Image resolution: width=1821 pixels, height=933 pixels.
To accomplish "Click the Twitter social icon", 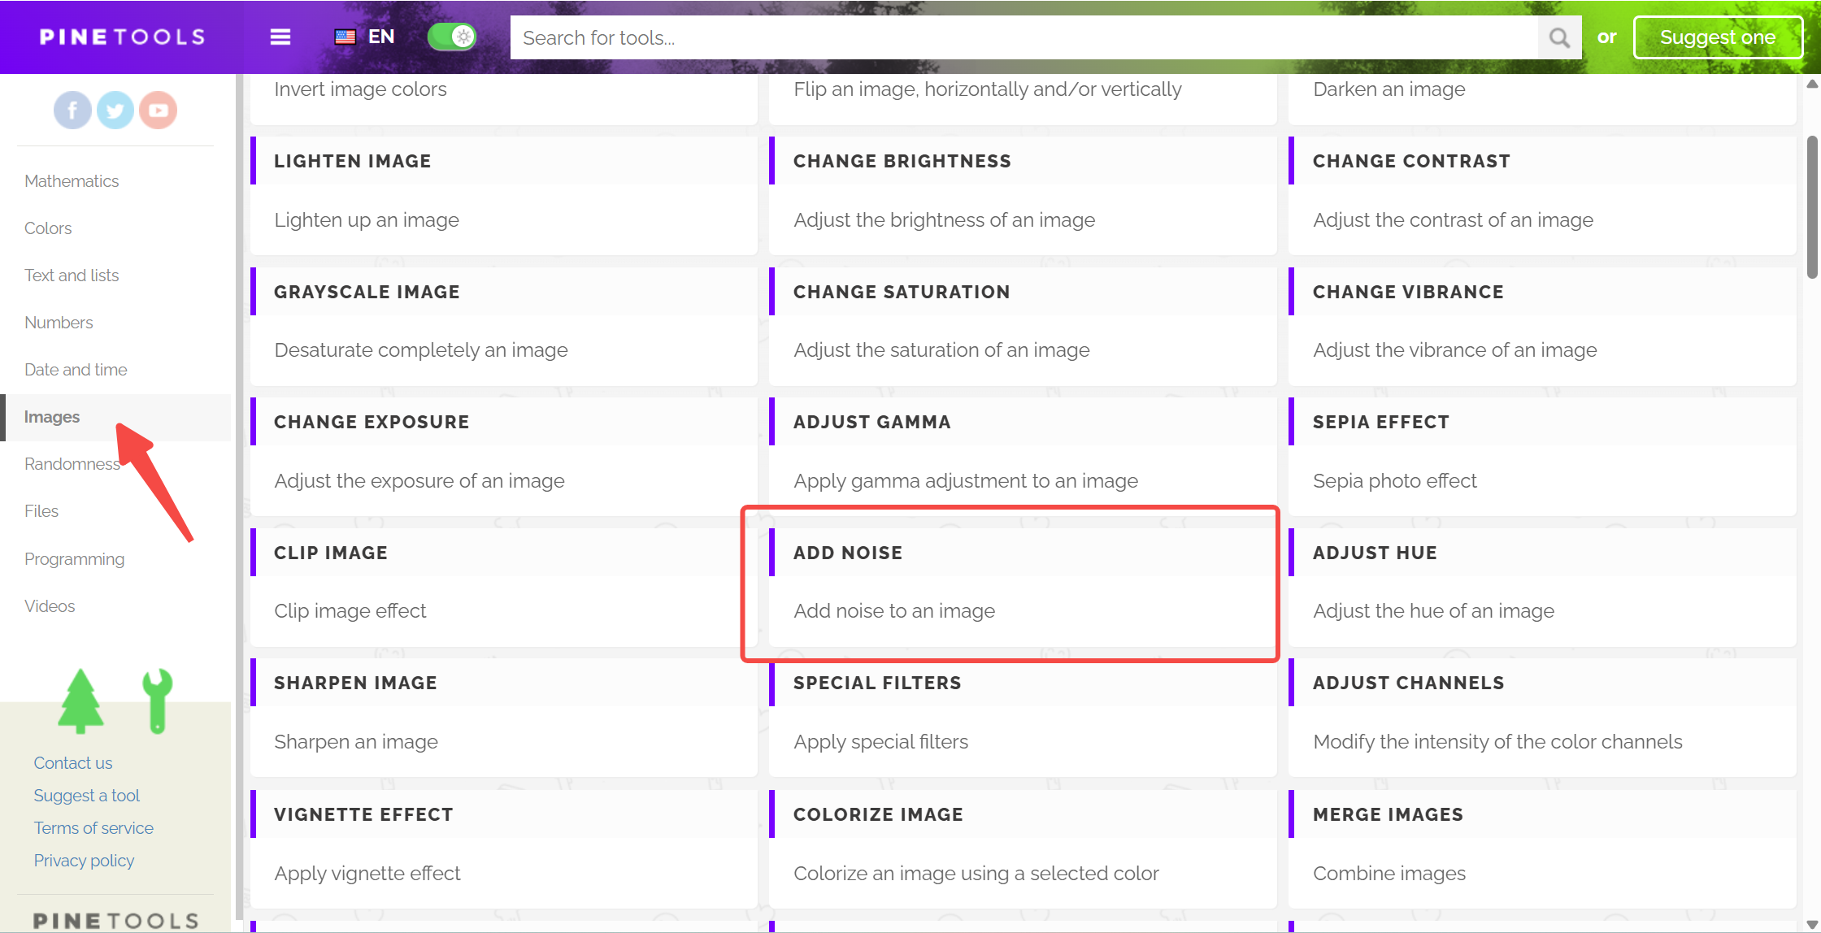I will pos(115,111).
